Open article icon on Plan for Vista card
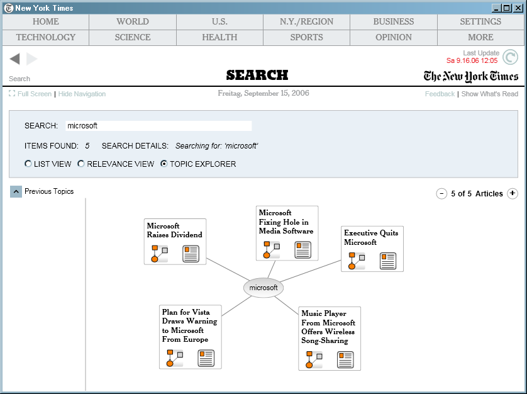The height and width of the screenshot is (394, 527). [206, 358]
